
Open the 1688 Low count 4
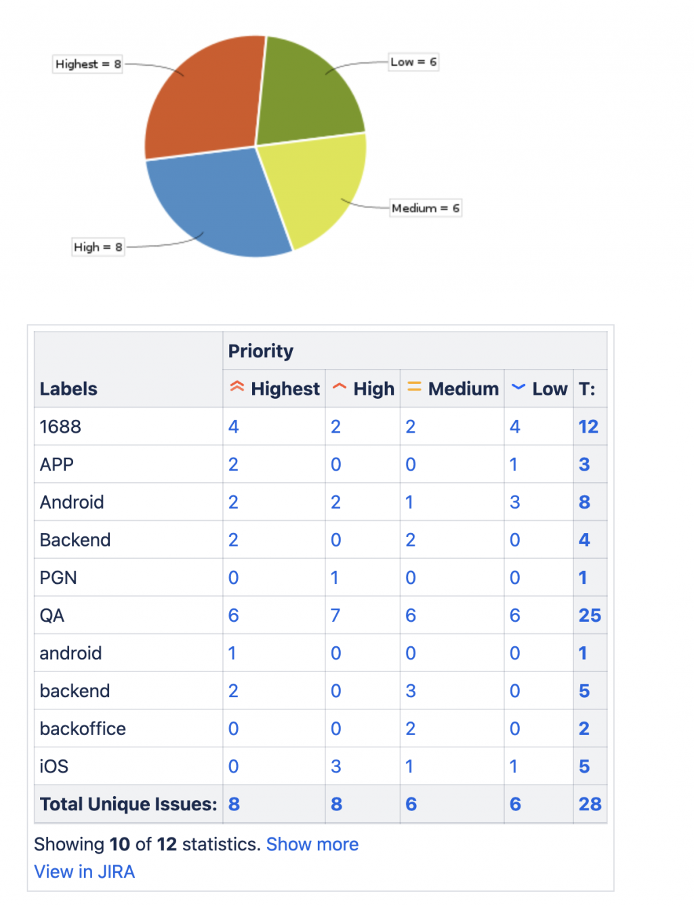coord(515,427)
